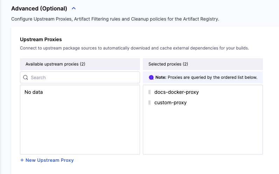Viewport: 279px width, 174px height.
Task: Collapse the Advanced (Optional) chevron
Action: 74,8
